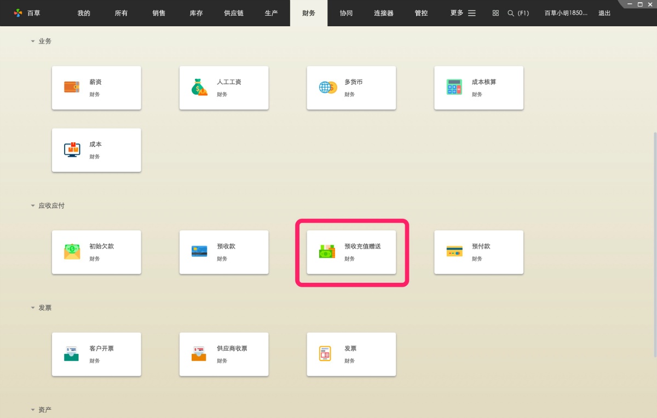Open the 发票 invoice icon
The height and width of the screenshot is (418, 657).
[x=325, y=354]
